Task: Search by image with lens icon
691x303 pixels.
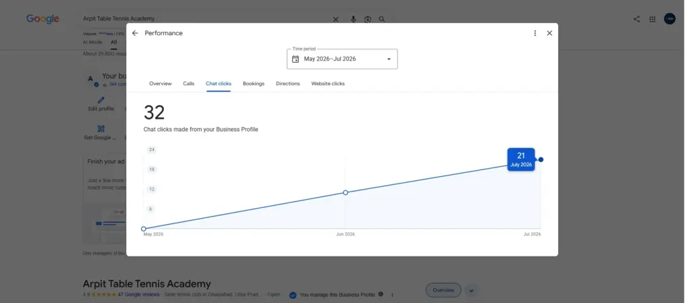Action: click(x=368, y=20)
